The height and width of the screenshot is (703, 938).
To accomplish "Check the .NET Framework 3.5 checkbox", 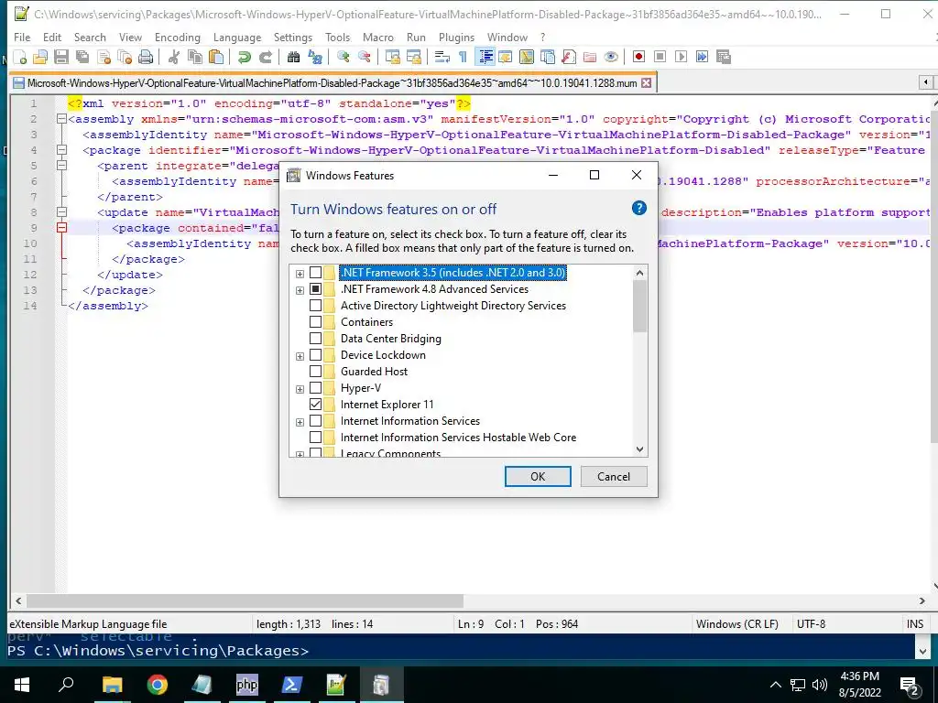I will 315,273.
